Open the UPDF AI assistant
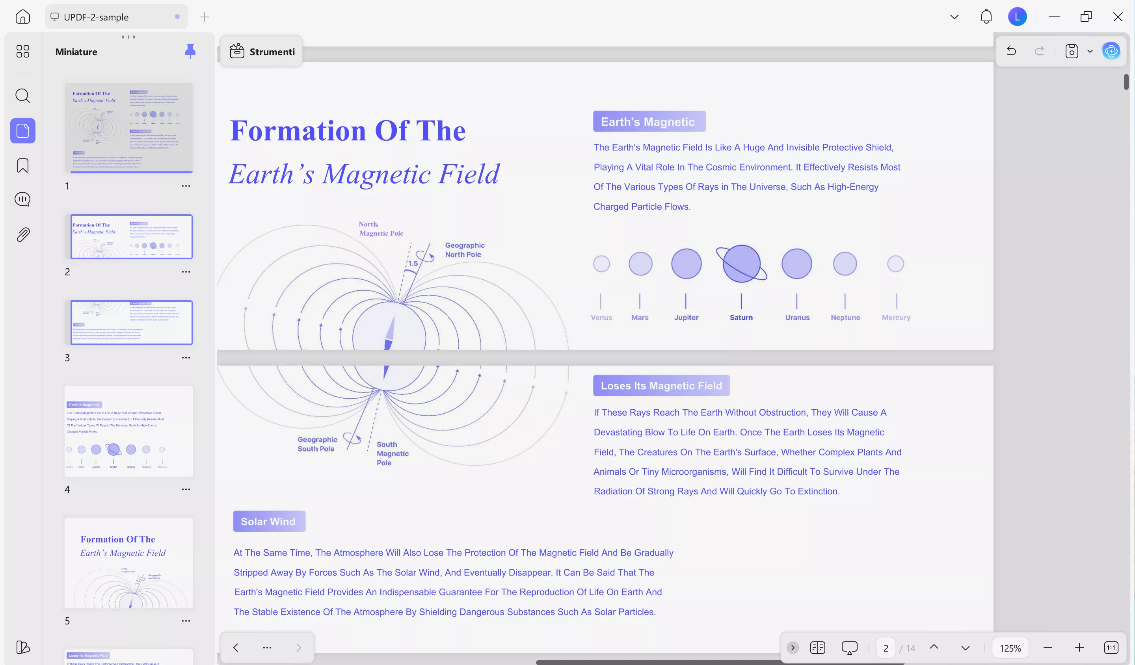 click(1111, 51)
